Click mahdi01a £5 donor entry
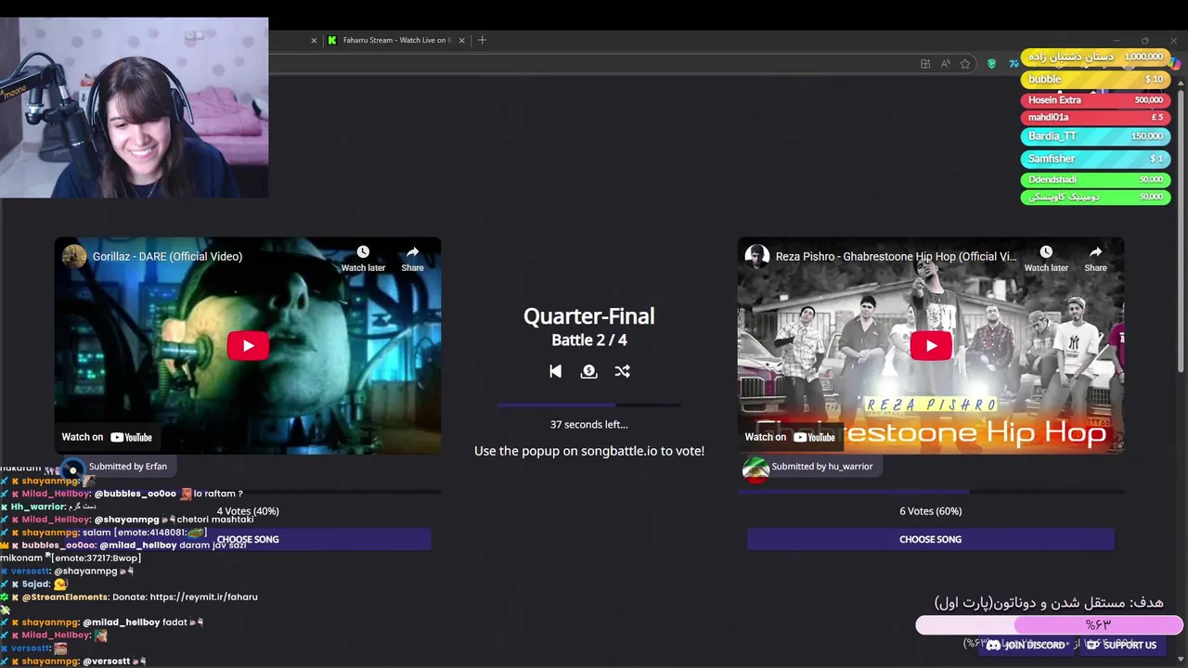The image size is (1188, 668). pyautogui.click(x=1095, y=117)
